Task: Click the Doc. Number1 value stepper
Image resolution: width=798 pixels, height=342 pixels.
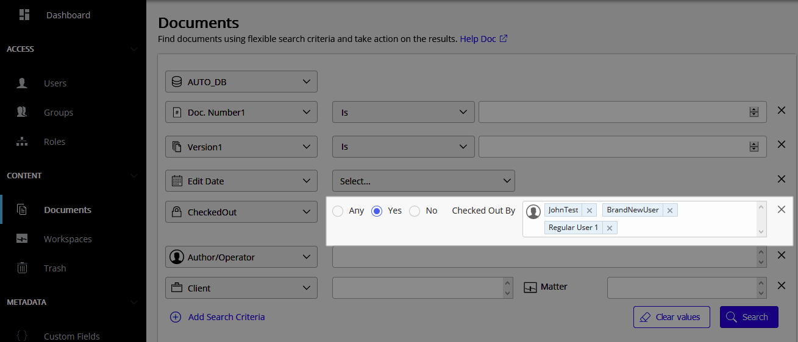Action: coord(754,112)
